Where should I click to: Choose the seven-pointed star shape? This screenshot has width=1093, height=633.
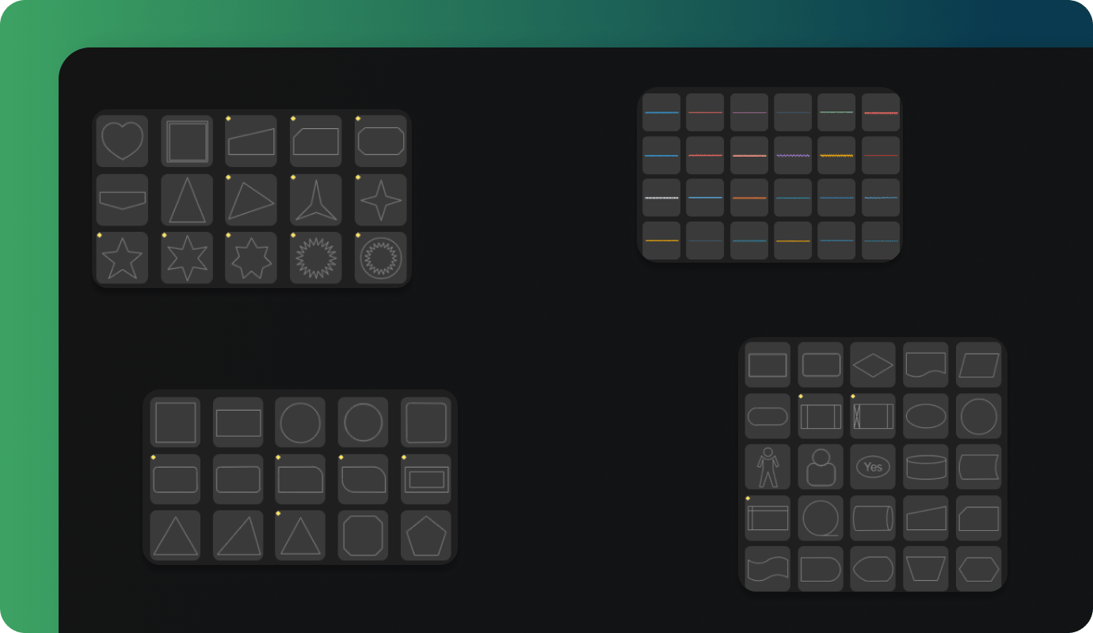[251, 258]
